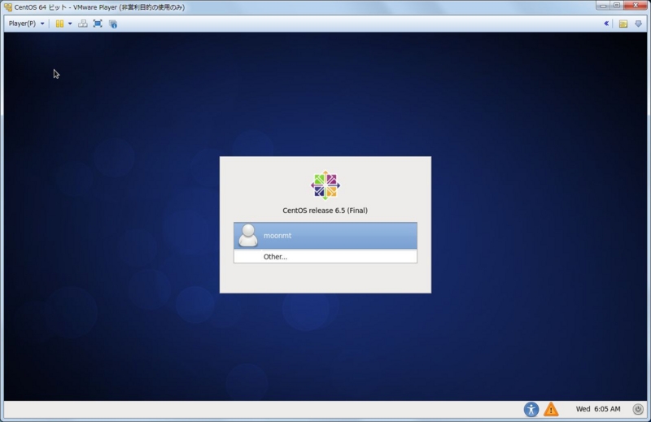
Task: Pause the virtual machine with the toolbar icon
Action: click(59, 24)
